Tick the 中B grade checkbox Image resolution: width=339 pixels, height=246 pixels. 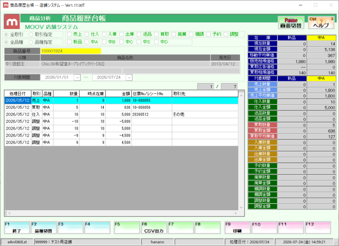tap(104, 42)
